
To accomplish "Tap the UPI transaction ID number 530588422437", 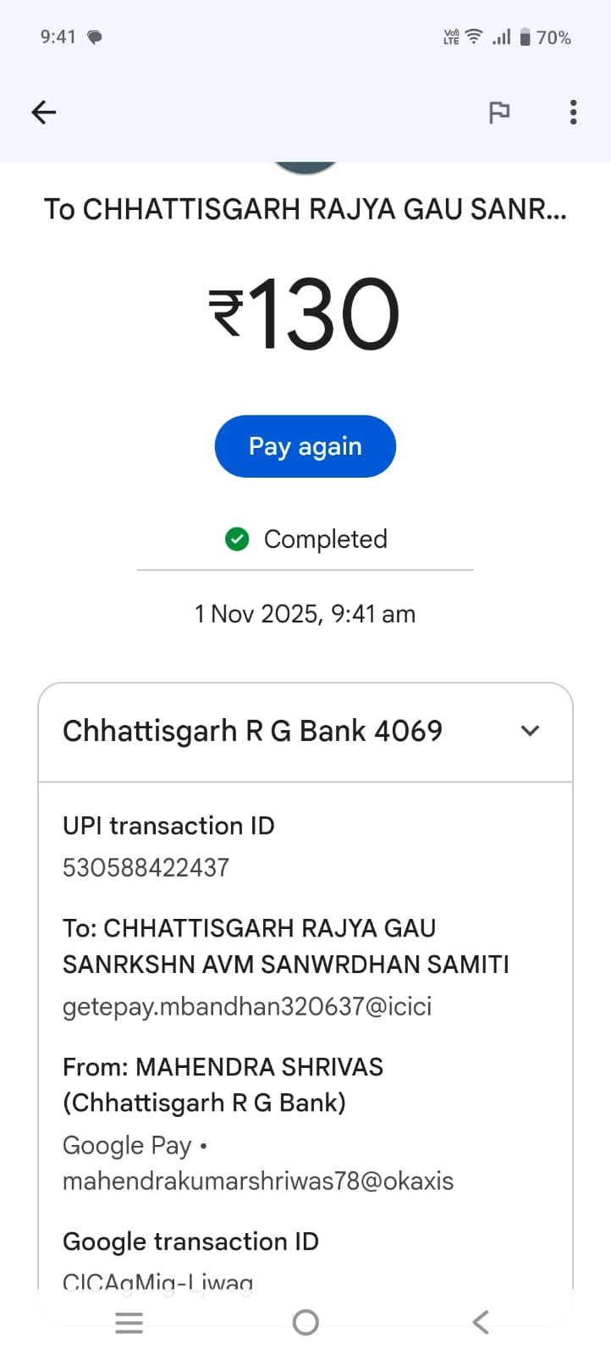I will [146, 867].
